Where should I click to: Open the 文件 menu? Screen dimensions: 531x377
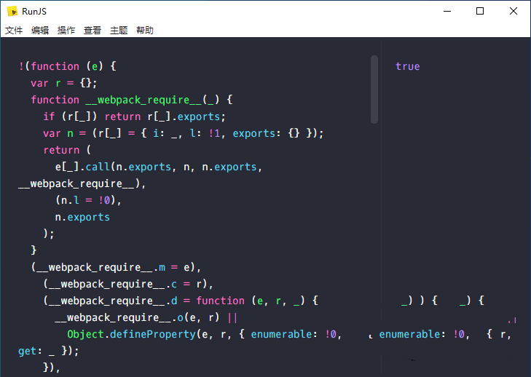(x=14, y=31)
